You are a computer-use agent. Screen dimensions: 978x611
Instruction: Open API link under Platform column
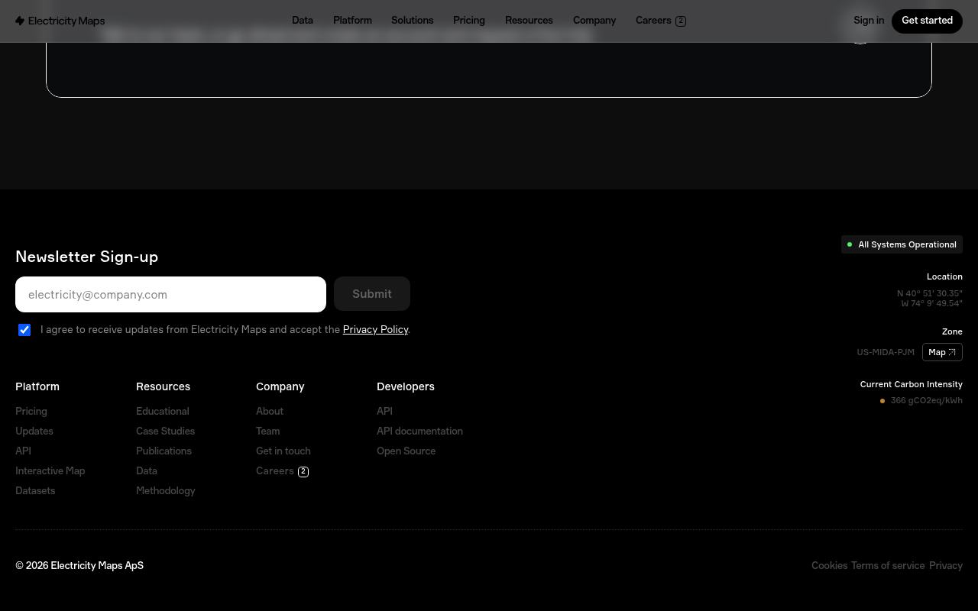coord(23,451)
